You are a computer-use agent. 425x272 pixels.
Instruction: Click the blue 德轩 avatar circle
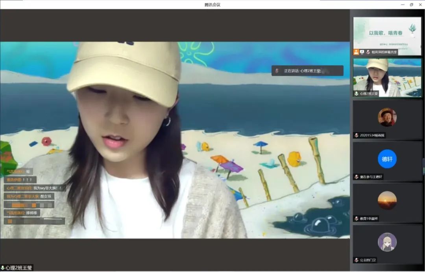387,159
